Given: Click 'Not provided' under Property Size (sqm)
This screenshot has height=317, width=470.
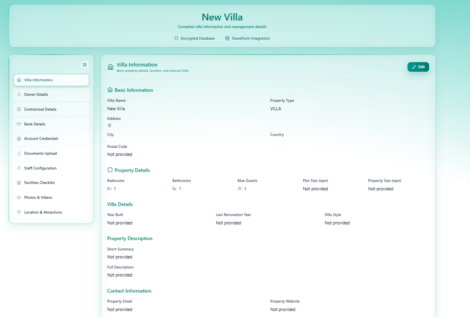Looking at the screenshot, I should pyautogui.click(x=381, y=189).
